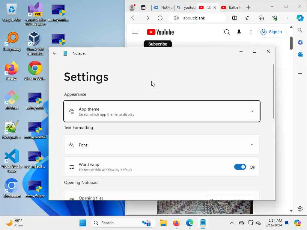Select Visual Studio 2022 Preview icon
This screenshot has width=307, height=230.
click(35, 14)
